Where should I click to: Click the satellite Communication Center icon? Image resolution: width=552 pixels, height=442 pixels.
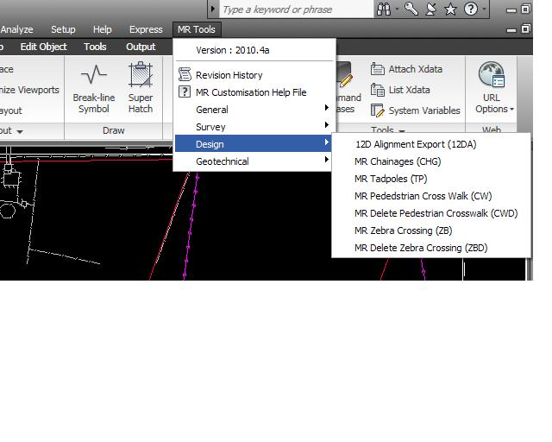pos(431,9)
